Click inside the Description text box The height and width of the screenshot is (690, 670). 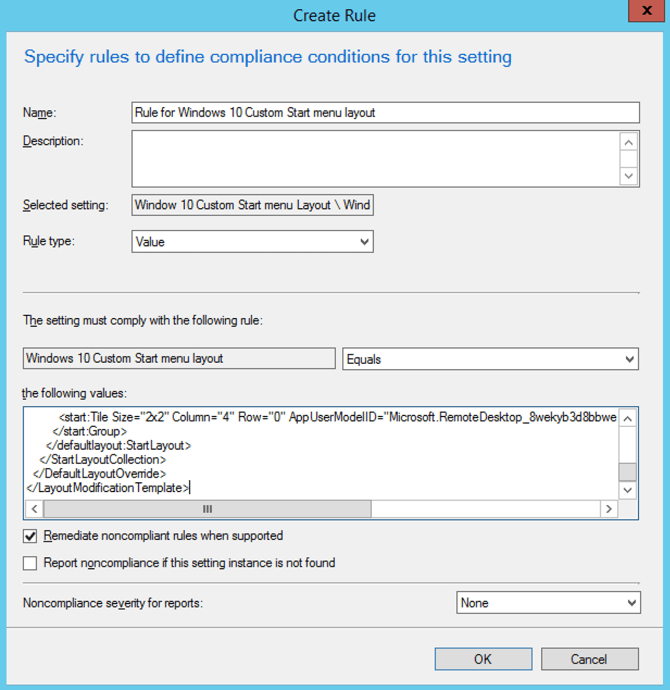(375, 158)
